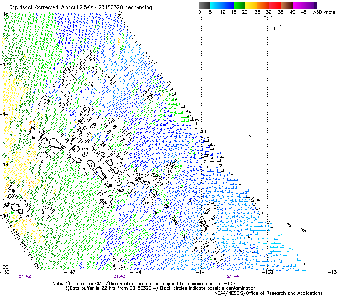The image size is (337, 296).
Task: Click the '-141' longitude label
Action: pos(201,272)
